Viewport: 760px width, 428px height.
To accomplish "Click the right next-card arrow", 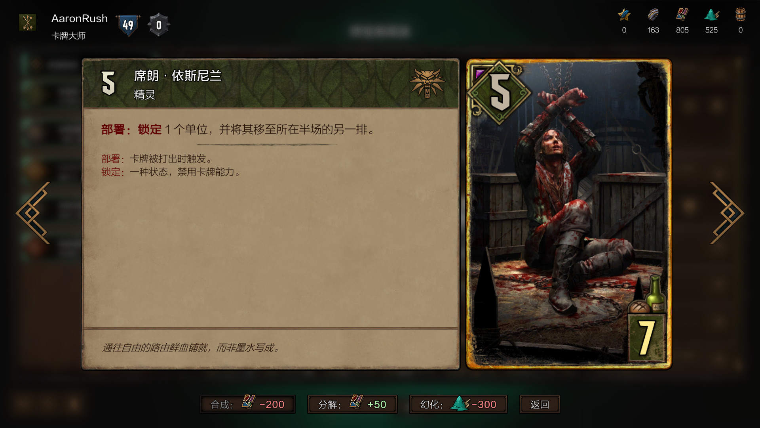I will [727, 213].
